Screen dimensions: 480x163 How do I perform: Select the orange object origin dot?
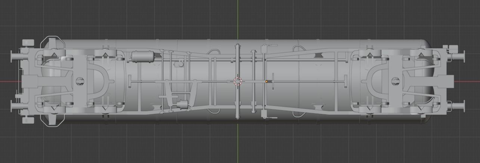point(267,81)
